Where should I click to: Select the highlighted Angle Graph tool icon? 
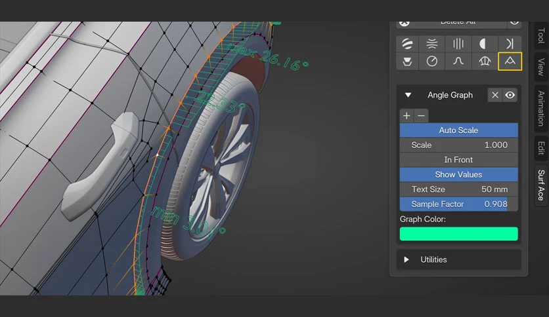pyautogui.click(x=510, y=62)
